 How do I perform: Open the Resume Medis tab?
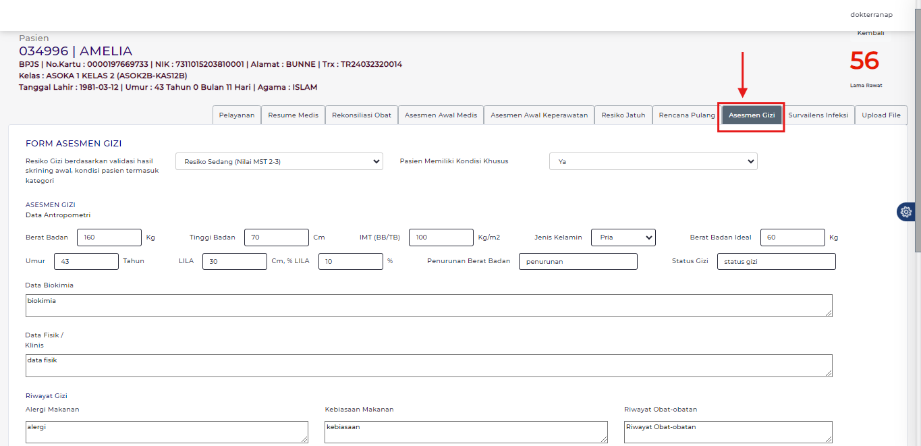[293, 115]
